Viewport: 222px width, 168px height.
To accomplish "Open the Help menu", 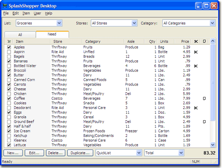I will point(49,13).
